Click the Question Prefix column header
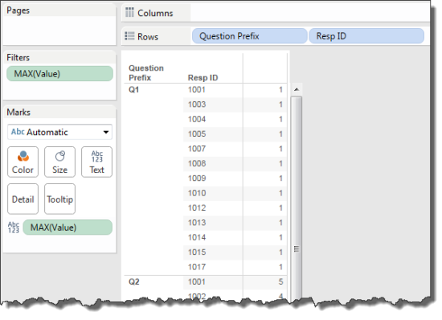The image size is (442, 320). tap(146, 72)
